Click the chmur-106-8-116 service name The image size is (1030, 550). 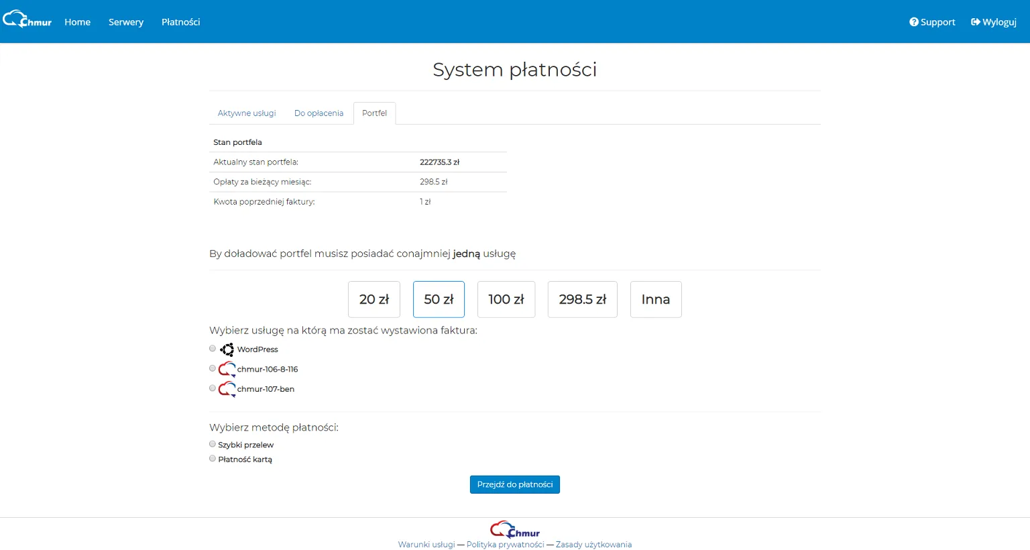[268, 369]
